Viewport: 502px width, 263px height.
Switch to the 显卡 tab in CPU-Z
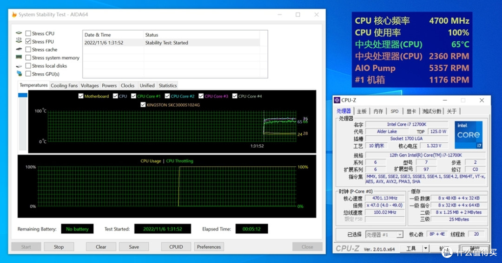tap(411, 111)
